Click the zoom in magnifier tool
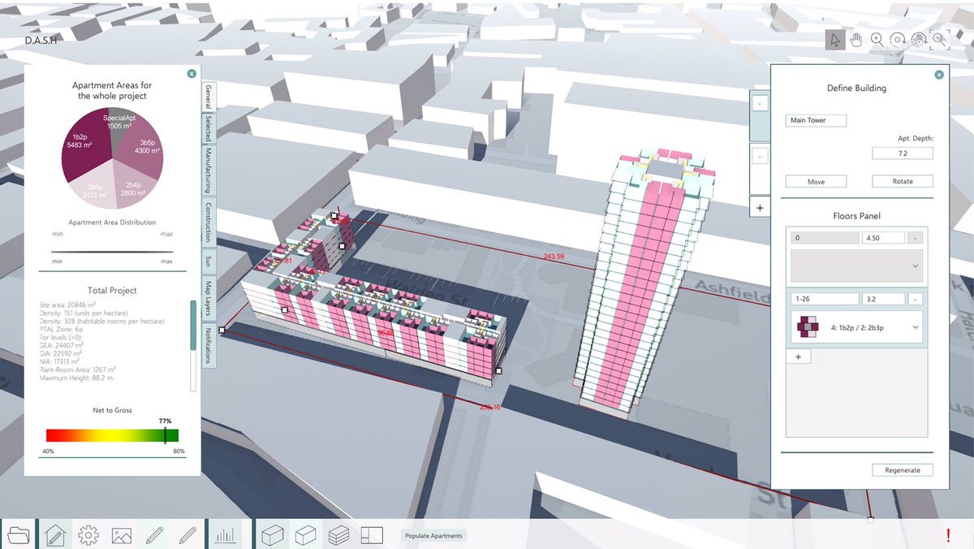 (x=877, y=39)
